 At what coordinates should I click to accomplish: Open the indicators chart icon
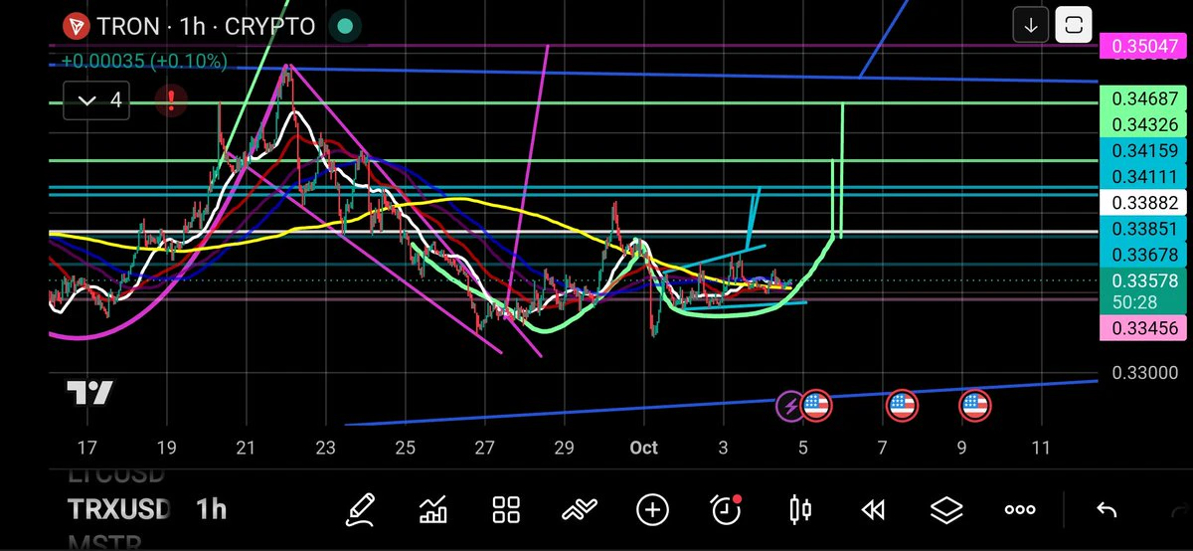[432, 510]
